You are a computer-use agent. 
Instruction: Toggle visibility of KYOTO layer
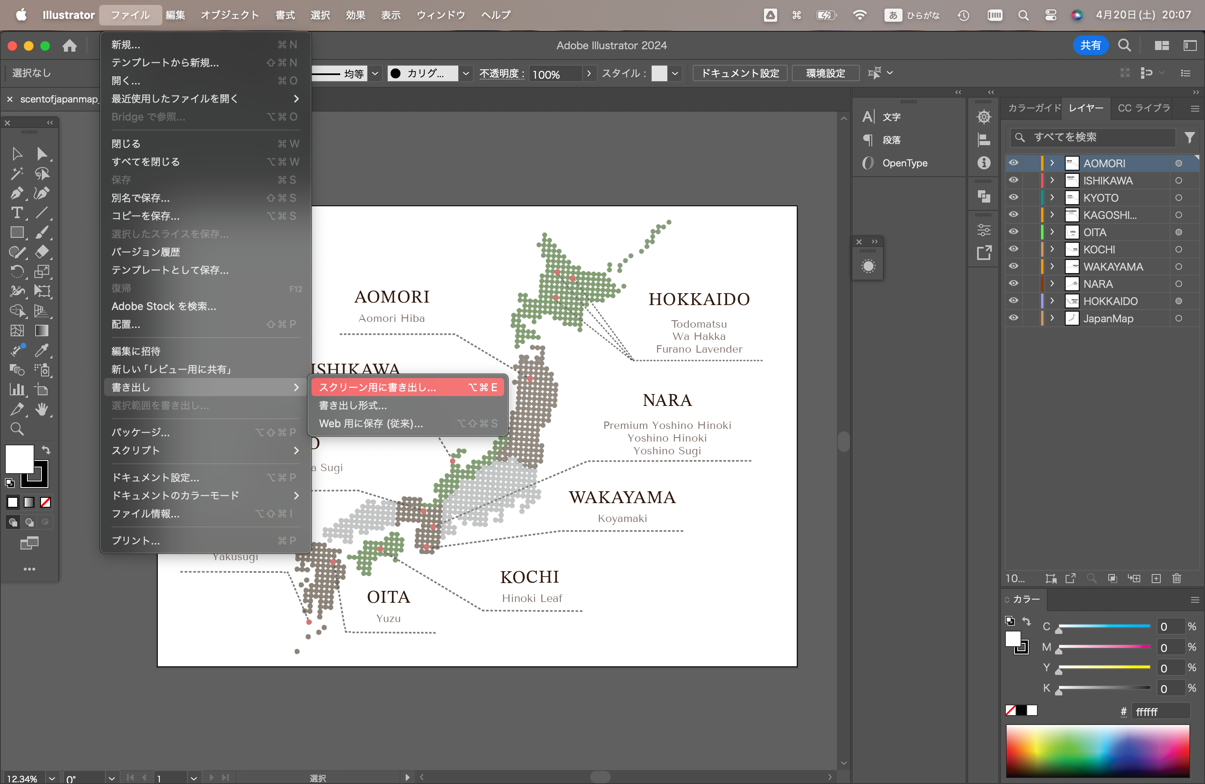click(1013, 198)
